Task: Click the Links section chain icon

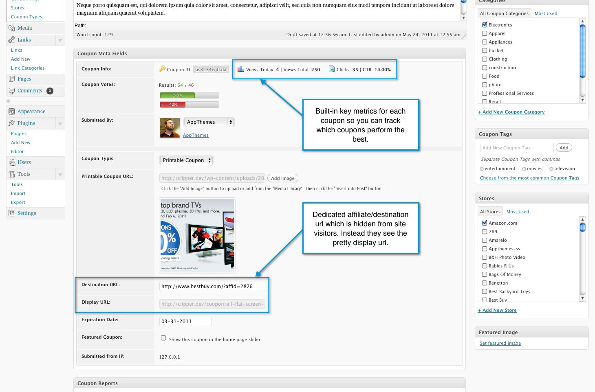Action: pos(12,40)
